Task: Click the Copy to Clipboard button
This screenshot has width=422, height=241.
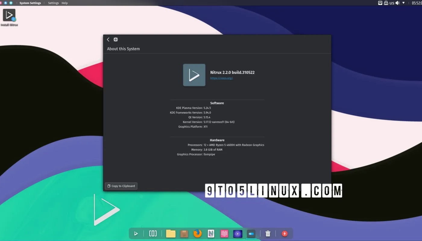Action: tap(121, 186)
